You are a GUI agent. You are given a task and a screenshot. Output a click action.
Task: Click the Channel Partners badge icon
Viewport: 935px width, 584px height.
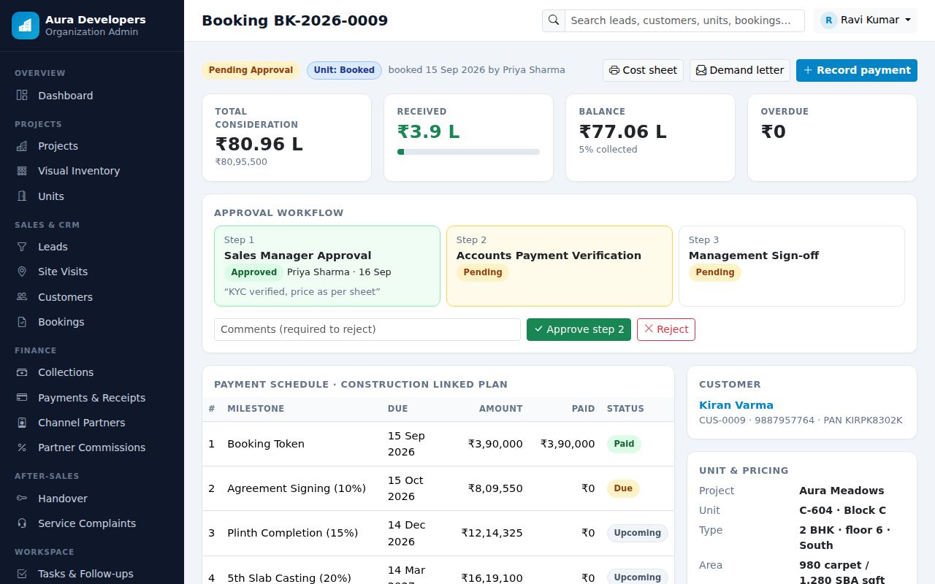click(x=22, y=423)
